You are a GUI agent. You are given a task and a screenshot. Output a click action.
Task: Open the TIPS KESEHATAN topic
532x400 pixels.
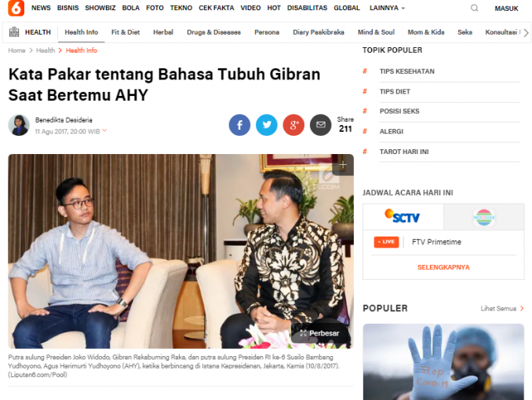point(406,72)
